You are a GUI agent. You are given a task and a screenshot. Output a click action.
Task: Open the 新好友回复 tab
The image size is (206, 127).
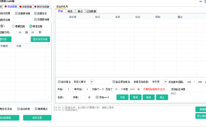pos(42,7)
